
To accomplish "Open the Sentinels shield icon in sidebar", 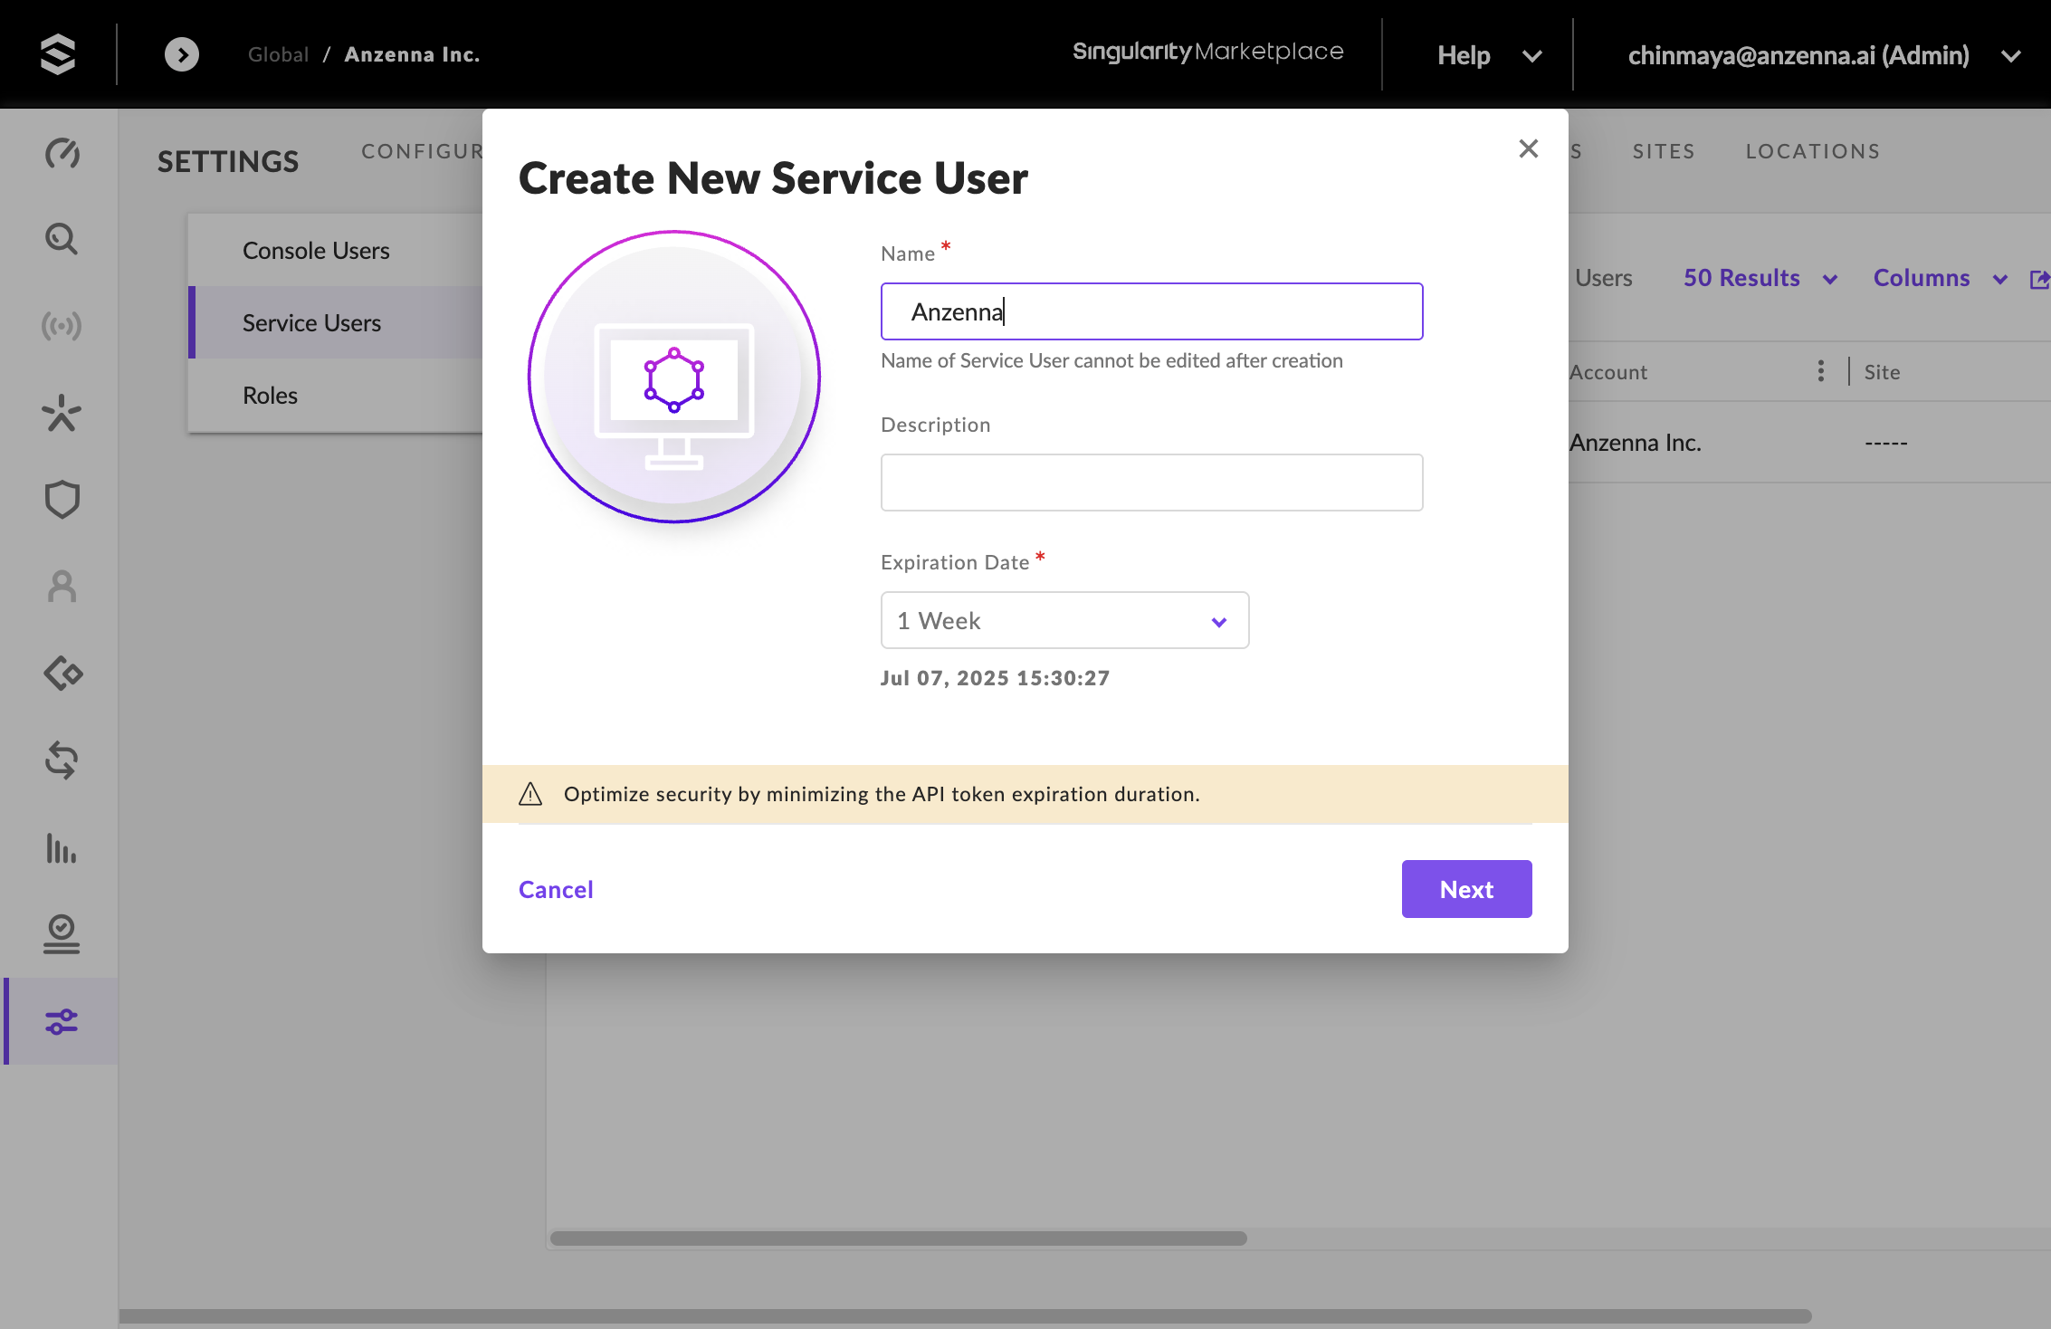I will (62, 500).
